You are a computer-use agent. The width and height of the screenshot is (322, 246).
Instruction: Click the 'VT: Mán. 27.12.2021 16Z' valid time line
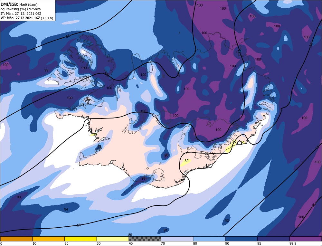tap(27, 18)
